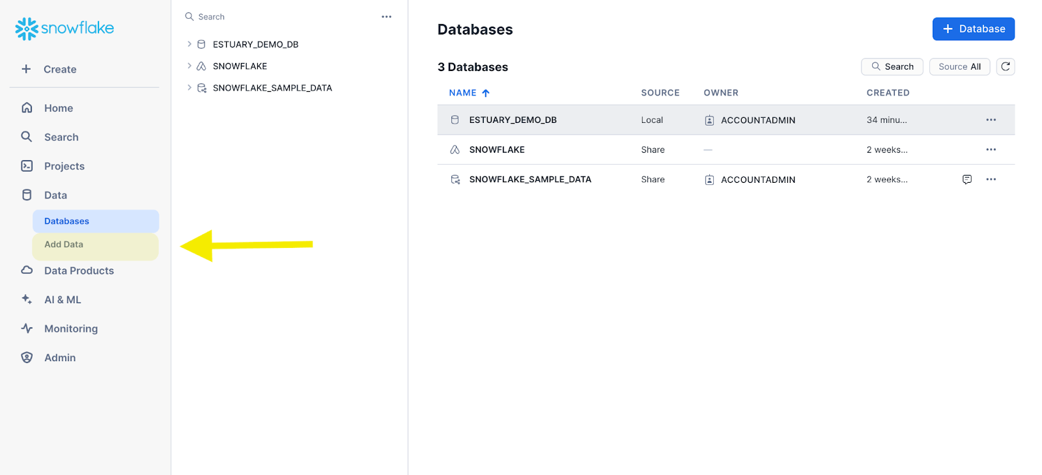Select SNOWFLAKE_SAMPLE_DATA in the explorer tree
1042x475 pixels.
click(272, 88)
